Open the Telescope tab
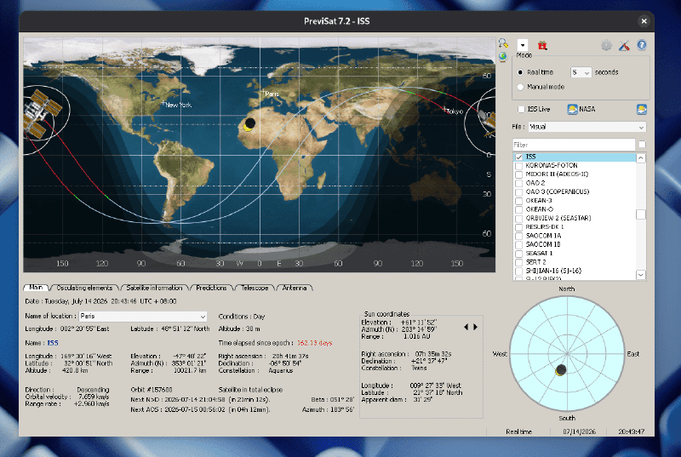681x457 pixels. (x=255, y=288)
